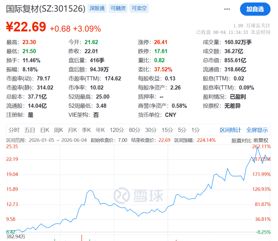The height and width of the screenshot is (241, 278).
Task: Open the 区间统计 link
Action: point(230,130)
